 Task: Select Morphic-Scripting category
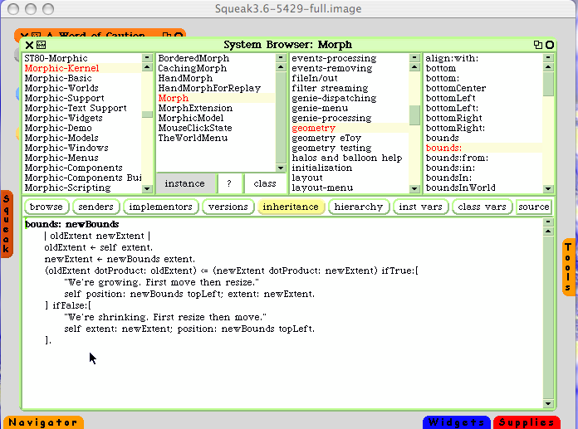[x=82, y=188]
